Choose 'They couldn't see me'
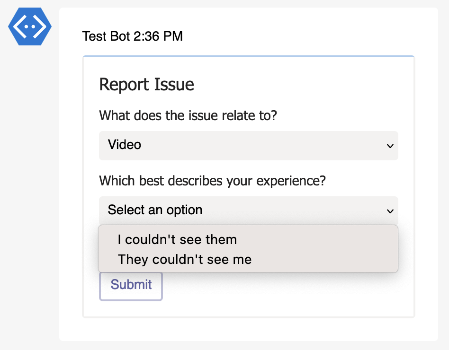The image size is (449, 350). [185, 259]
